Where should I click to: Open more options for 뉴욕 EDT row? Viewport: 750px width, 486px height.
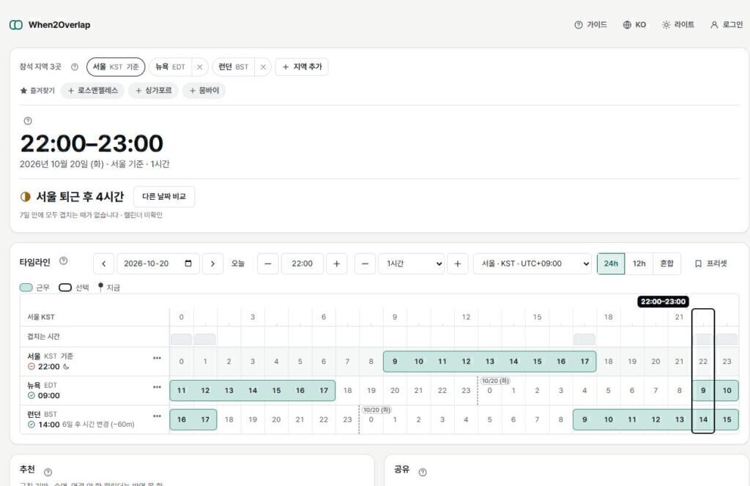[157, 387]
